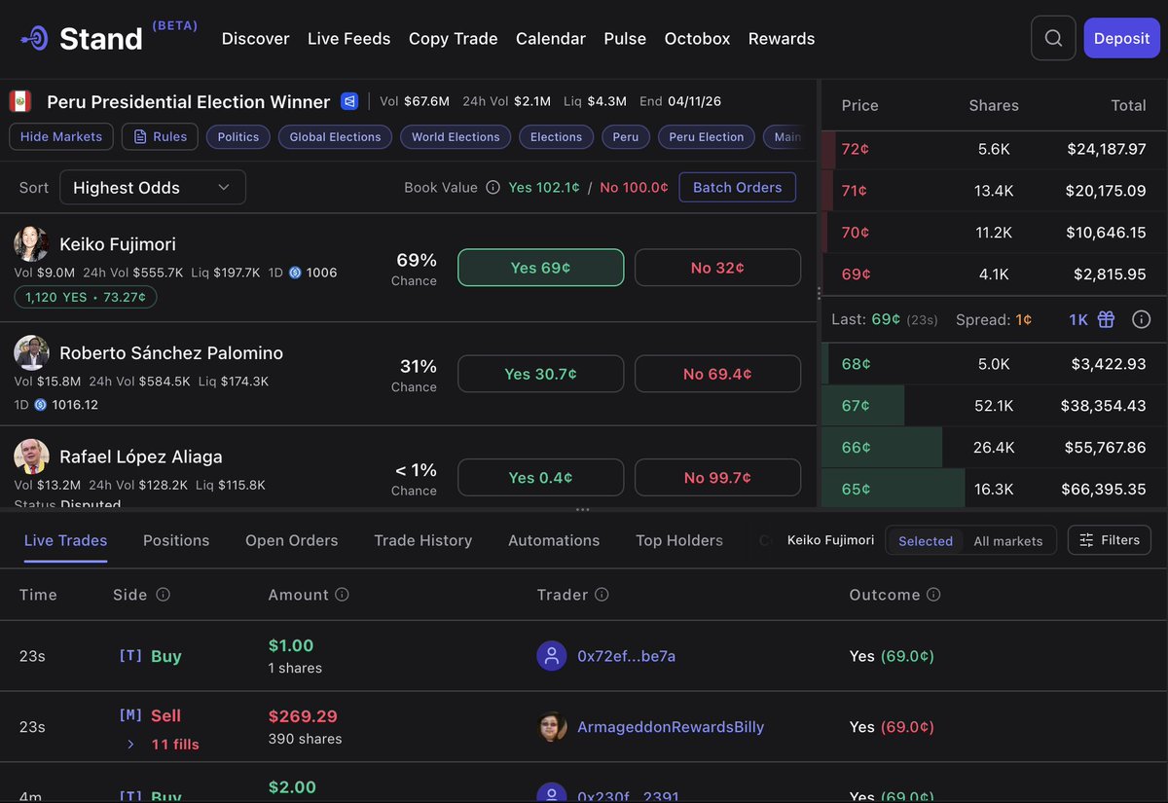The height and width of the screenshot is (803, 1168).
Task: Toggle Hide Markets
Action: pyautogui.click(x=61, y=137)
